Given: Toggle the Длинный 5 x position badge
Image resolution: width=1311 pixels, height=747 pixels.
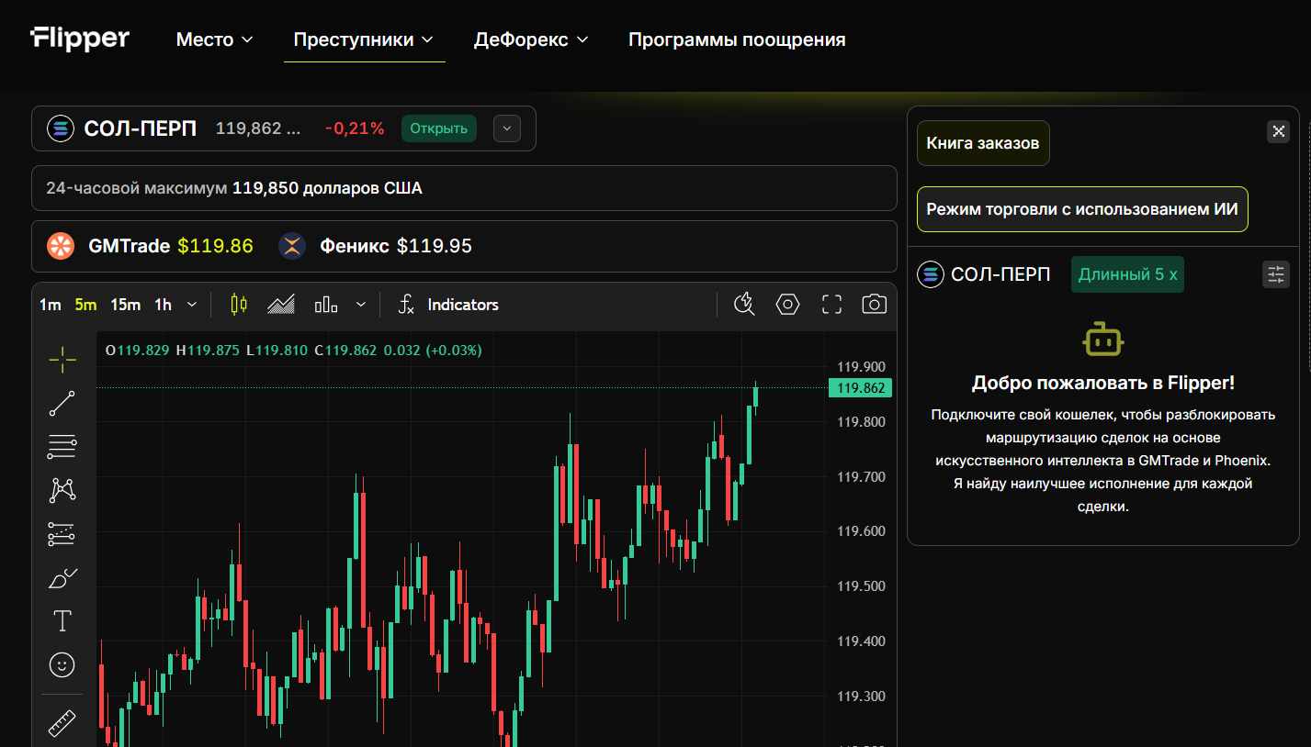Looking at the screenshot, I should click(x=1127, y=274).
